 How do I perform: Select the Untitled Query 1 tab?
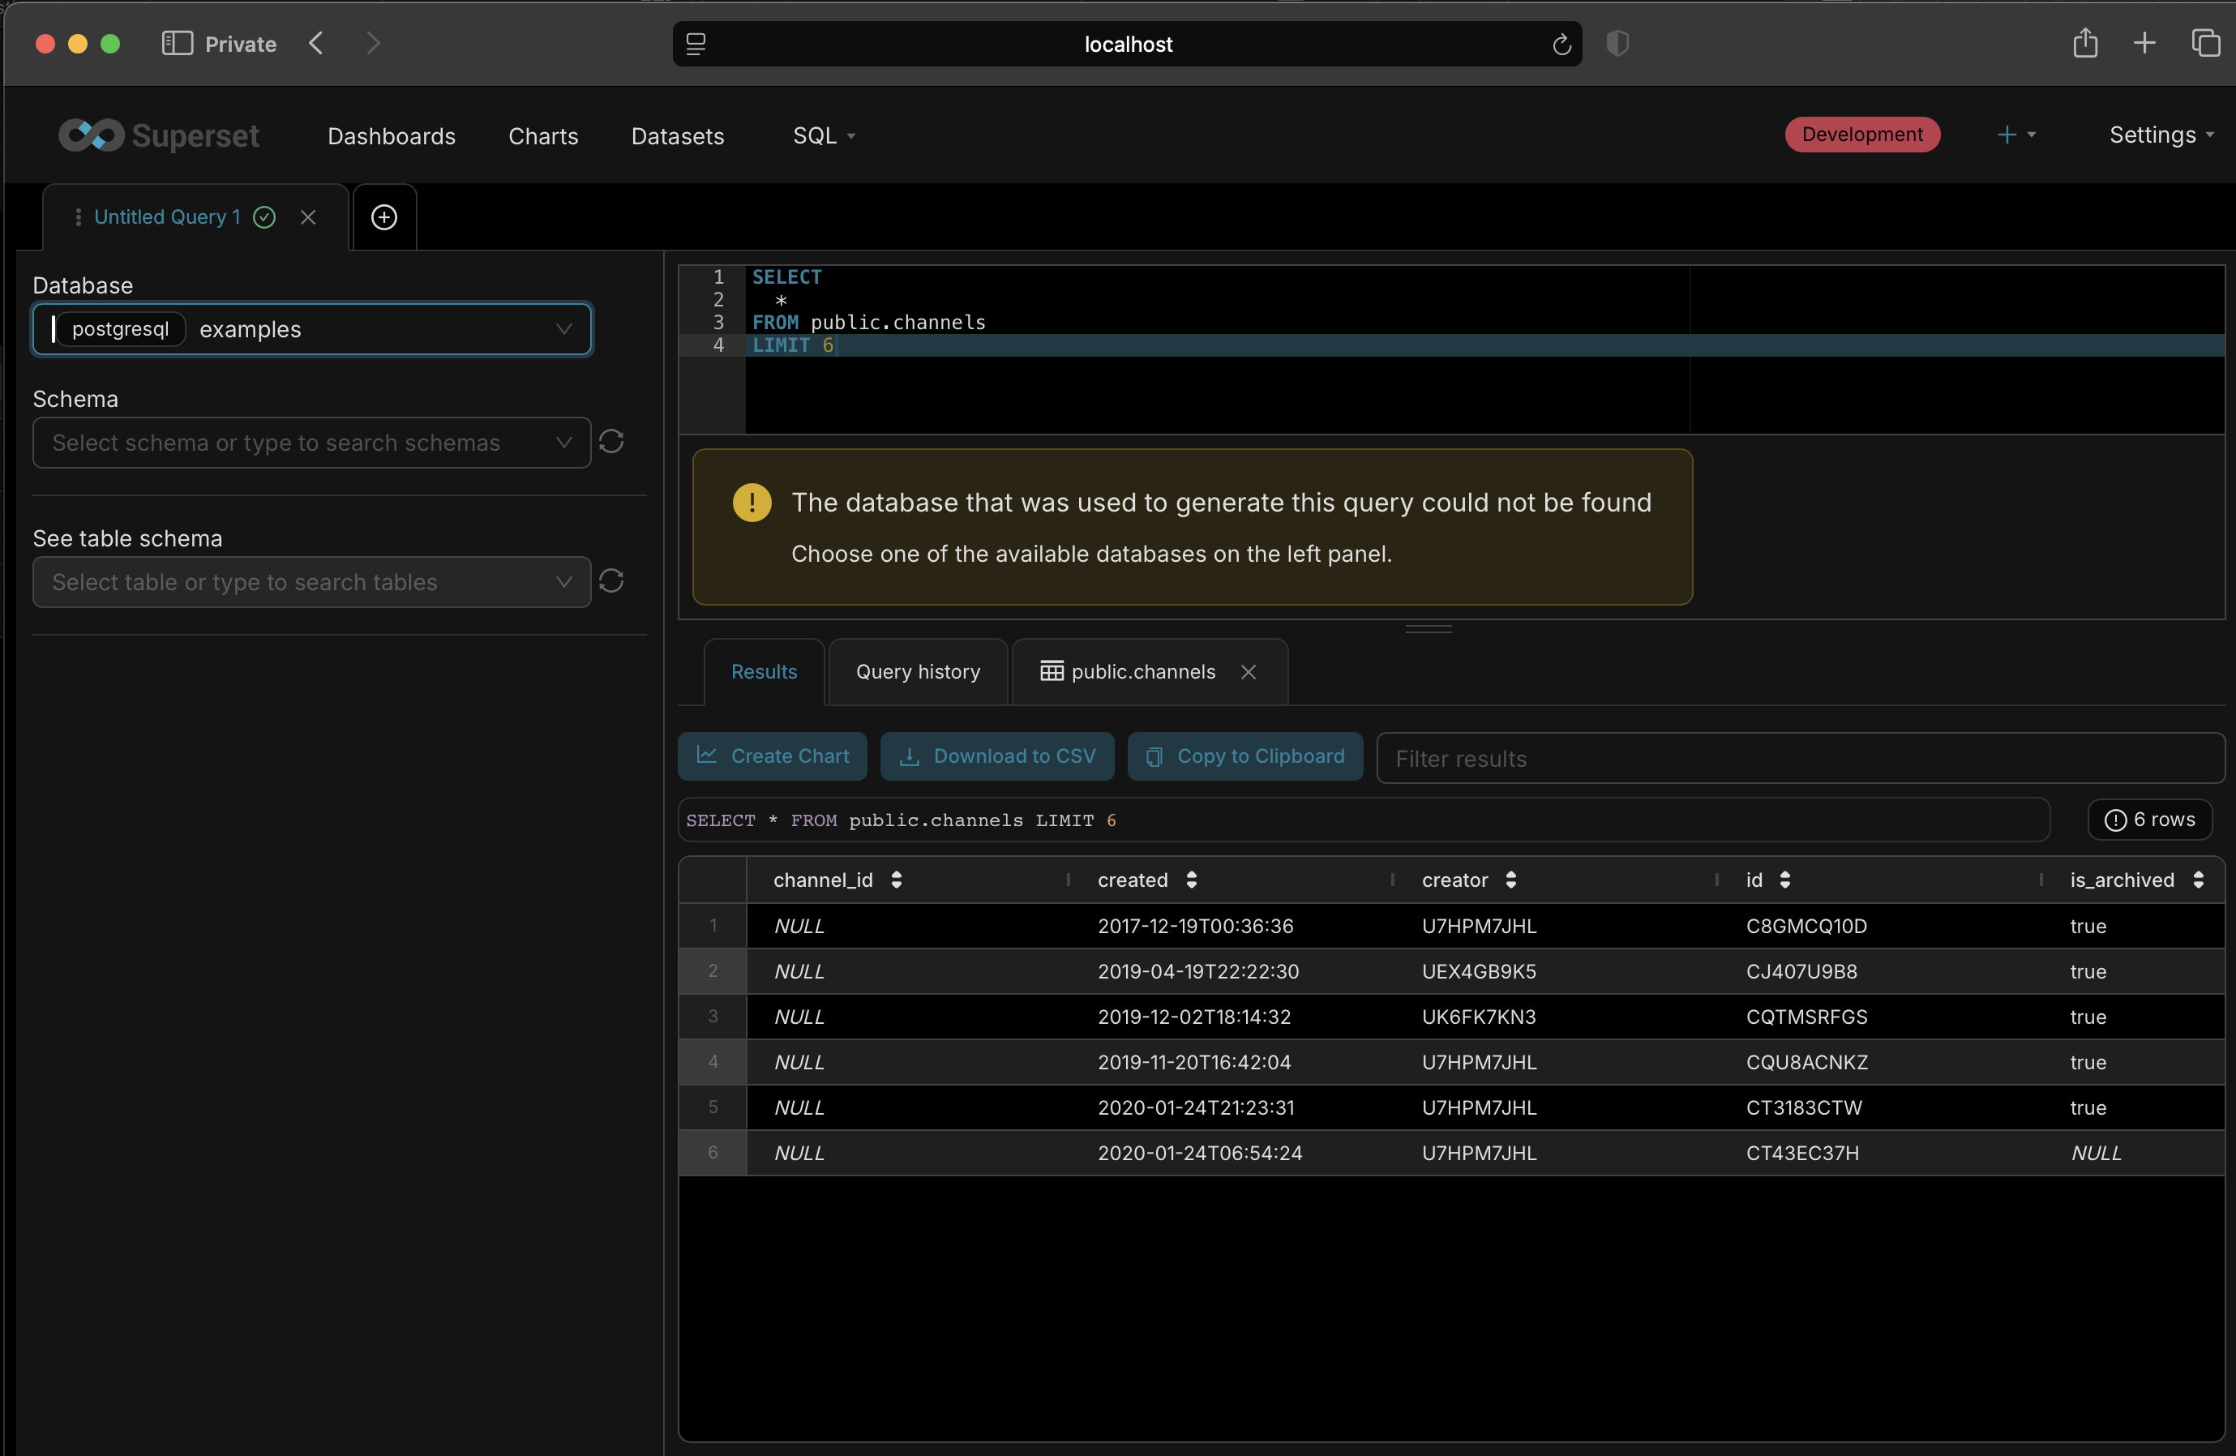[x=167, y=217]
